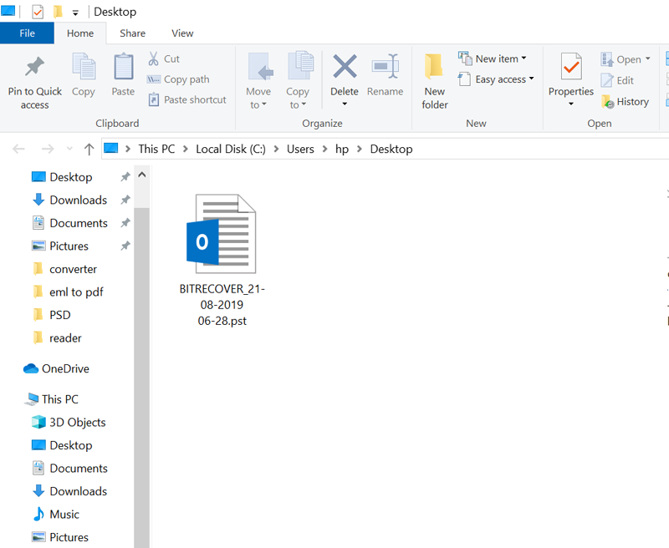Viewport: 669px width, 548px height.
Task: Go up one folder level
Action: click(89, 149)
